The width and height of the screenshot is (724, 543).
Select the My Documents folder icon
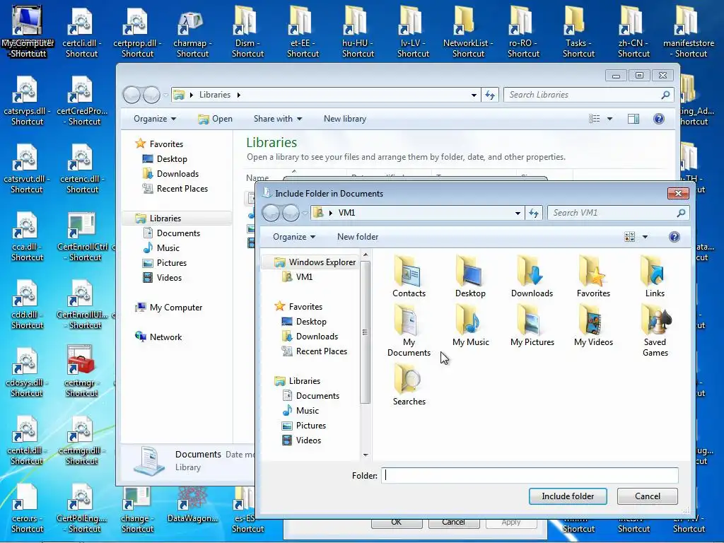[409, 330]
